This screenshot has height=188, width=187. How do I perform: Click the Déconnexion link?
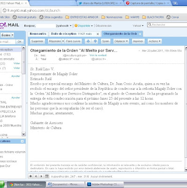103,26
